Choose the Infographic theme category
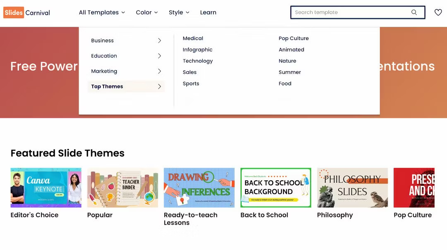Image resolution: width=447 pixels, height=250 pixels. point(197,49)
